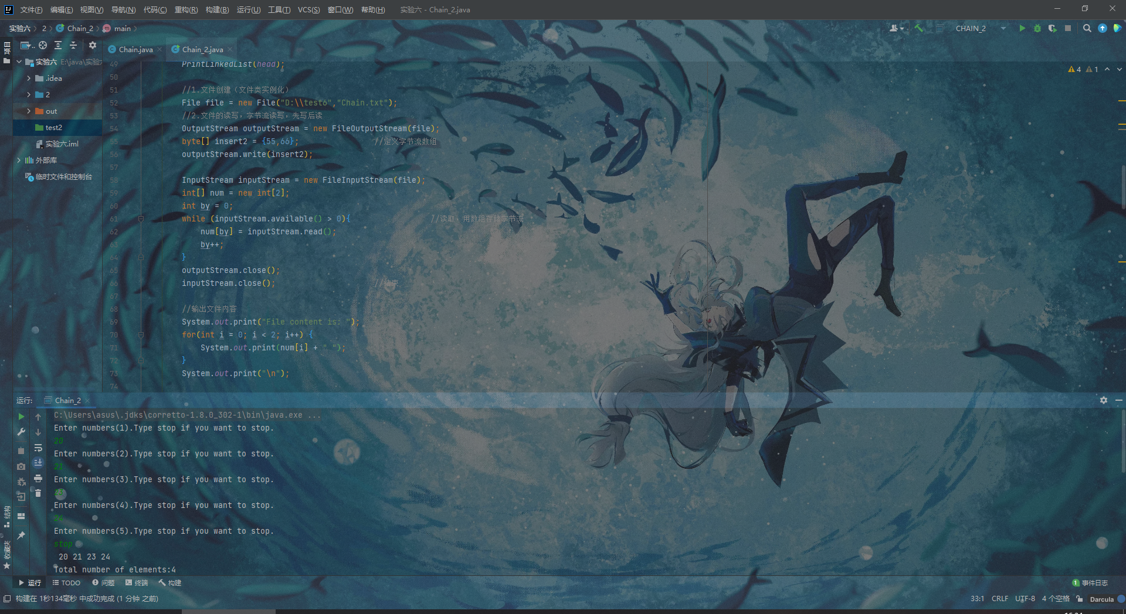Clear console with the trash icon

pyautogui.click(x=38, y=493)
